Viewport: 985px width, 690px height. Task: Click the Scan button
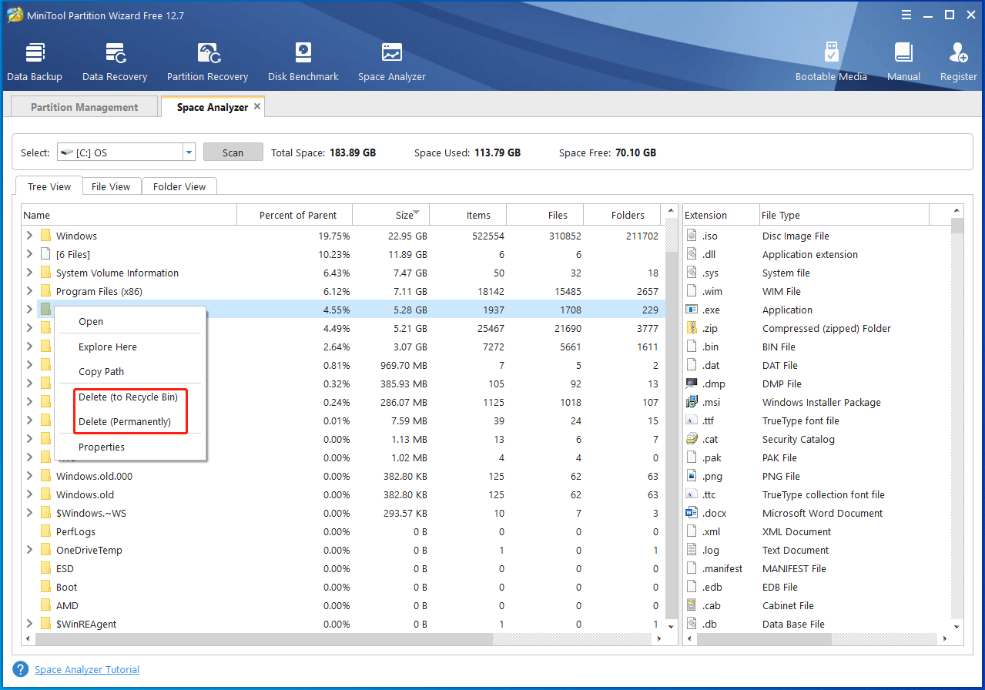pyautogui.click(x=233, y=152)
